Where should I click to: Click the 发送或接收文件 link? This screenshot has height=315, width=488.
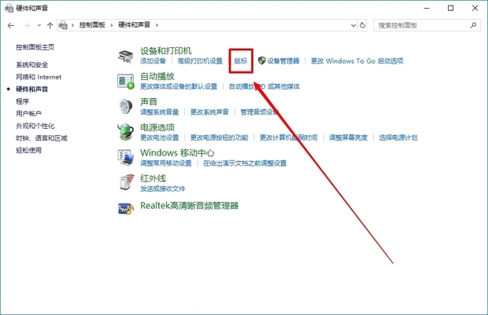click(163, 189)
